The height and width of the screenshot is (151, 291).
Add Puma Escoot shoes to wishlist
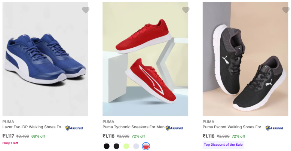[286, 10]
